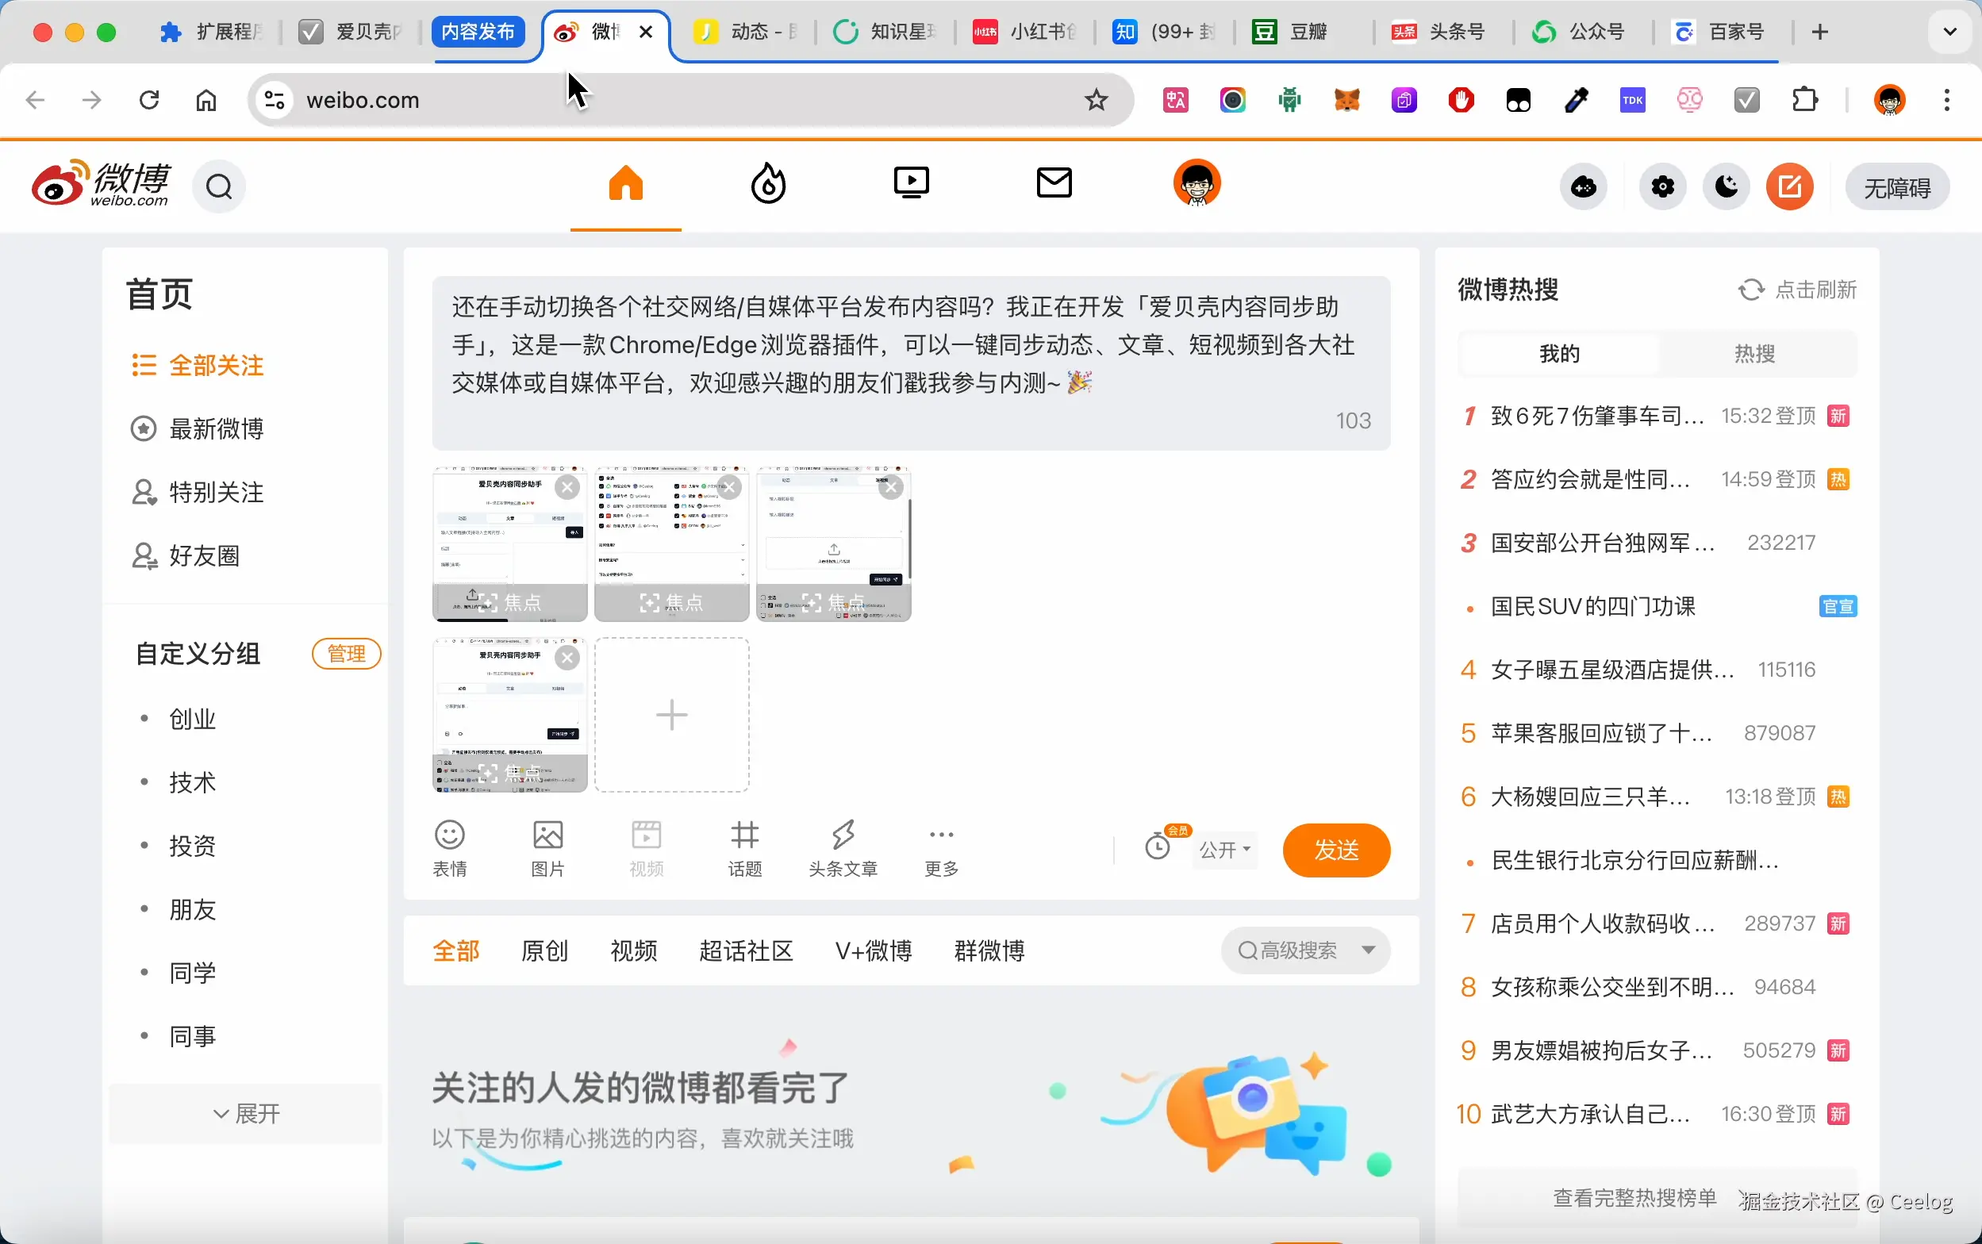
Task: Click the add image plus placeholder
Action: (671, 714)
